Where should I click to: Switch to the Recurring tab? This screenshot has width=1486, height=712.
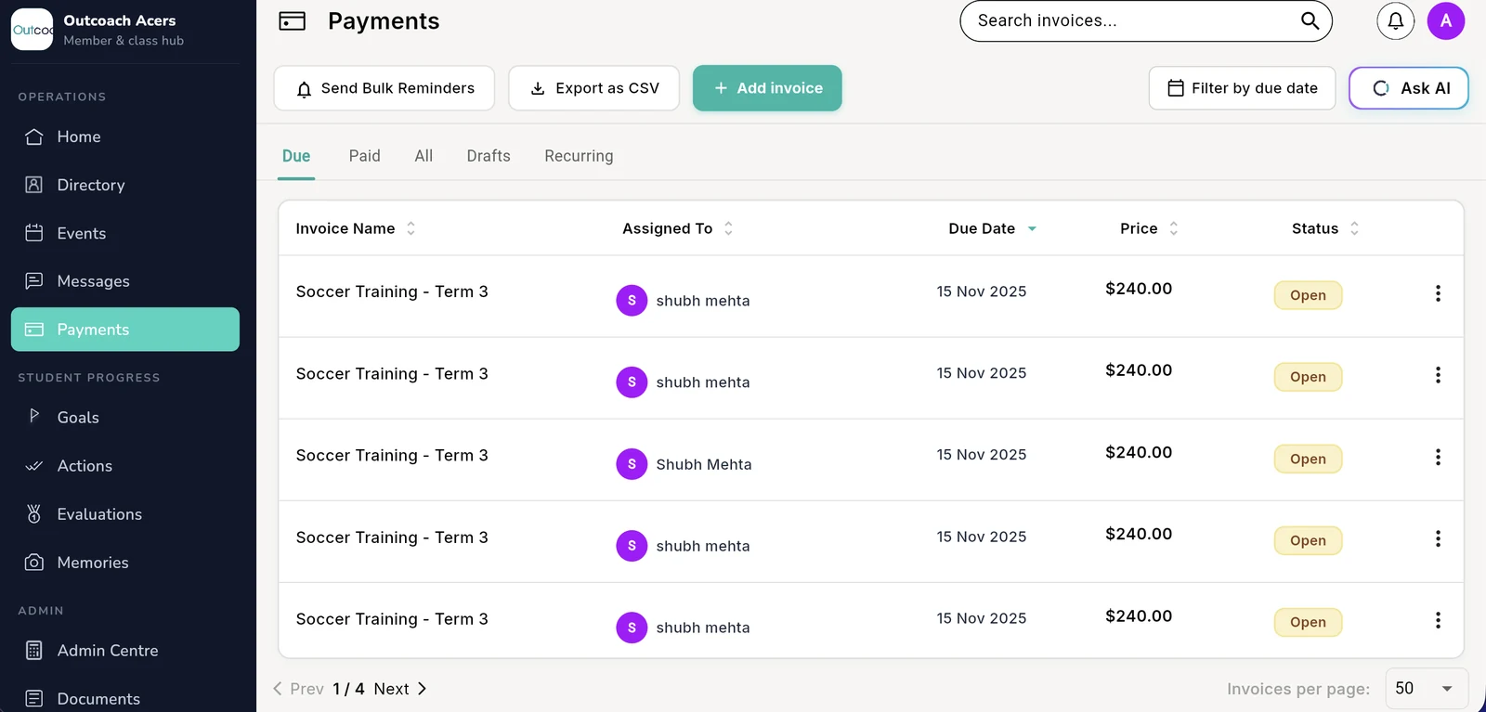tap(579, 156)
